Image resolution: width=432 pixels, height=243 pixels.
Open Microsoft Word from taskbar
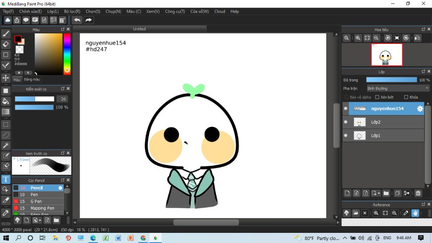pos(118,238)
